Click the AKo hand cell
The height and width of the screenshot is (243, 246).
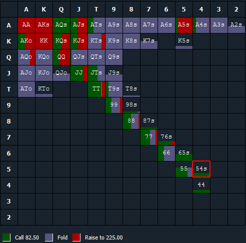(x=26, y=41)
